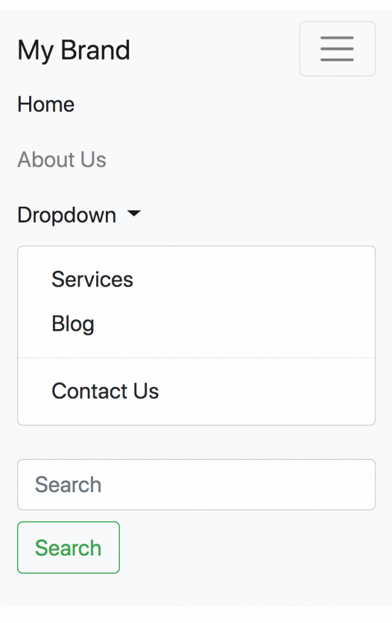This screenshot has height=623, width=392.
Task: Click the caret arrow beside Dropdown
Action: (134, 214)
